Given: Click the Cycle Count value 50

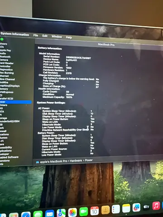Looking at the screenshot, I should [67, 92].
